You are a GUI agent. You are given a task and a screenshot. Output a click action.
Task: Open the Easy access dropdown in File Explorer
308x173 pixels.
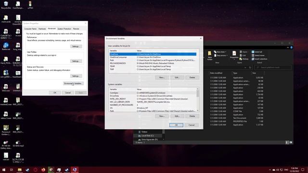tap(220, 56)
